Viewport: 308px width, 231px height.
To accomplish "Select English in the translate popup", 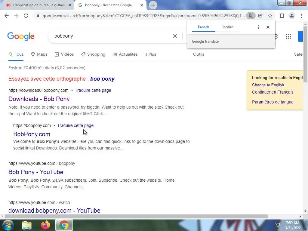I will tap(227, 27).
